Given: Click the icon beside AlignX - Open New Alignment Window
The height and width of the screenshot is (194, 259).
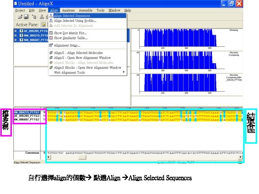Looking at the screenshot, I should pos(51,57).
